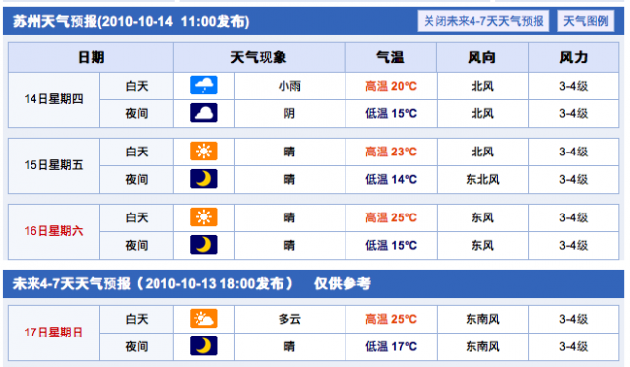Image resolution: width=630 pixels, height=367 pixels.
Task: Click the sunny icon for 16日 daytime
Action: point(204,216)
